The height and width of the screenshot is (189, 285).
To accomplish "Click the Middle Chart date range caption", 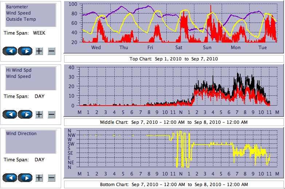I will [174, 122].
